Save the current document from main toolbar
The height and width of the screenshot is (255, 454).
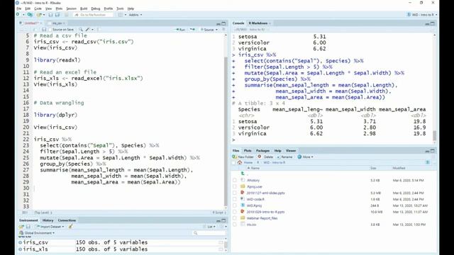coord(50,14)
